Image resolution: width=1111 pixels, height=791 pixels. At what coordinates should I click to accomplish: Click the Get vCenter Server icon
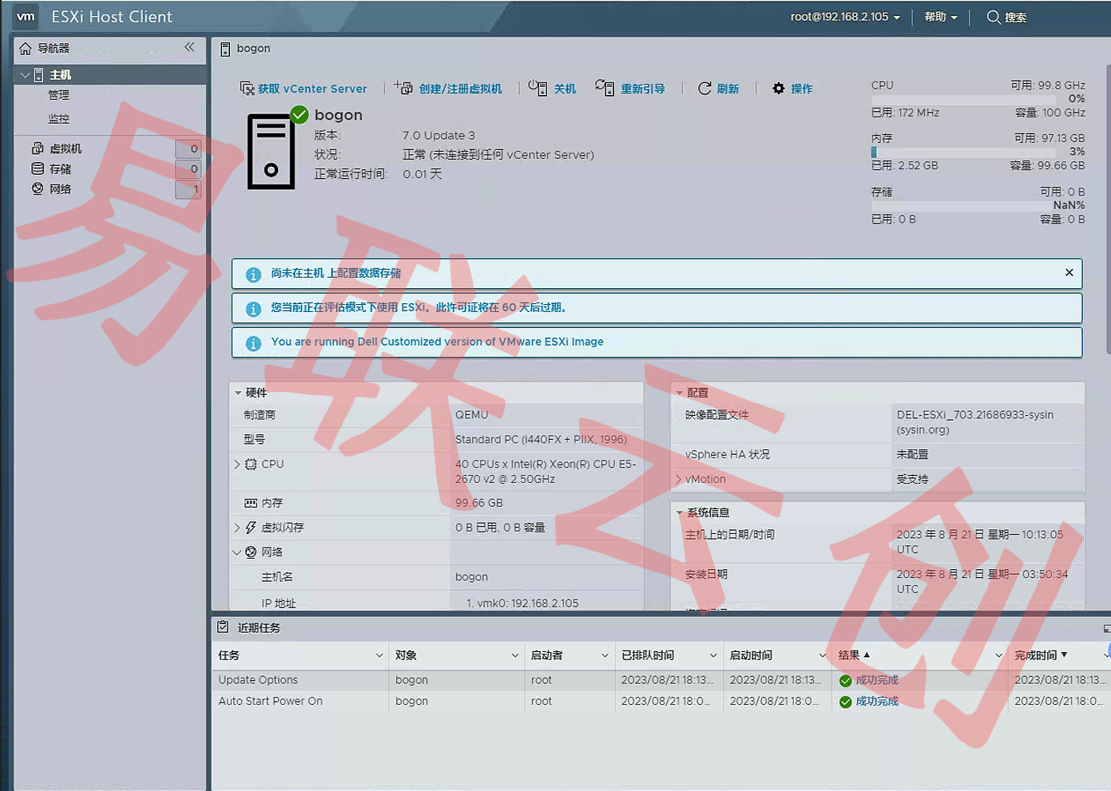click(247, 88)
